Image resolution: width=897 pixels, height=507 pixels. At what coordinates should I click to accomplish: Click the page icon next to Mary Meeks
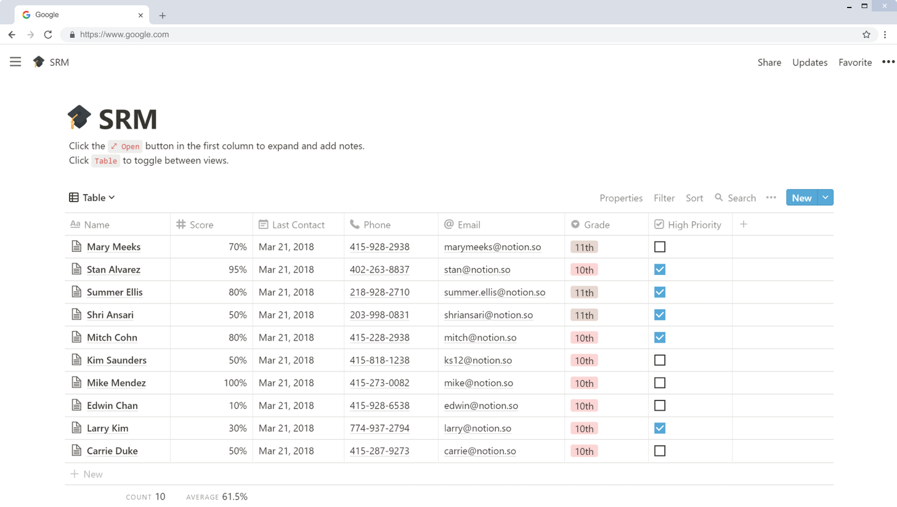pyautogui.click(x=76, y=246)
